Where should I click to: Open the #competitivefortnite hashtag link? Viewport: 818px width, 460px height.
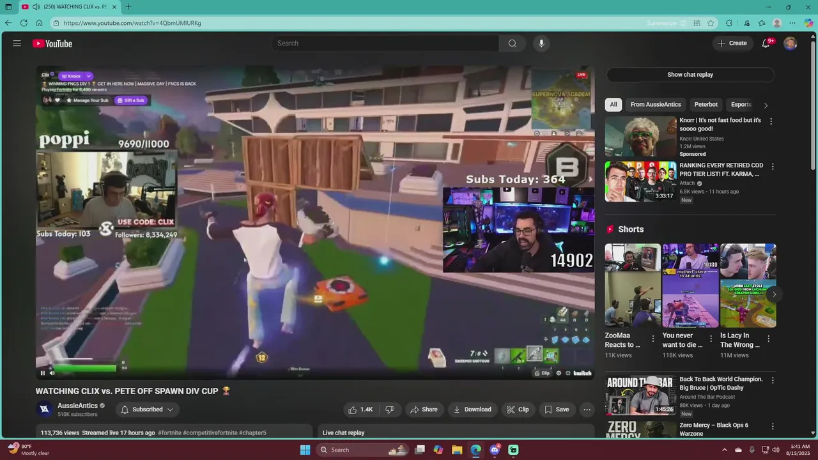point(210,433)
